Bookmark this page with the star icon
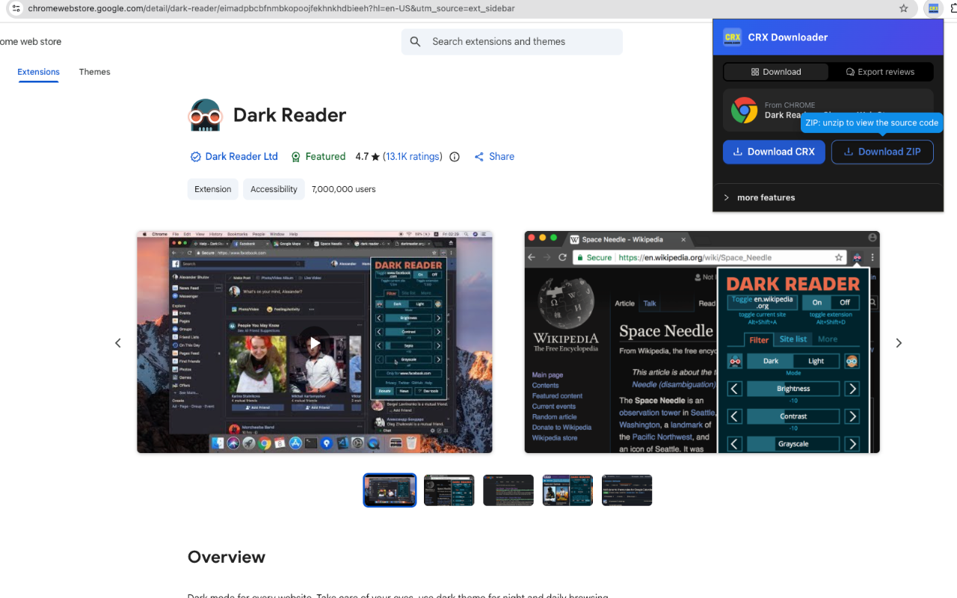The image size is (957, 598). pyautogui.click(x=904, y=8)
